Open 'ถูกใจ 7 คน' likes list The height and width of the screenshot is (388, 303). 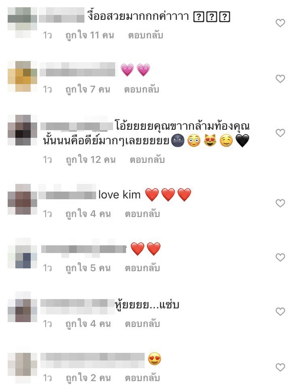coord(88,89)
